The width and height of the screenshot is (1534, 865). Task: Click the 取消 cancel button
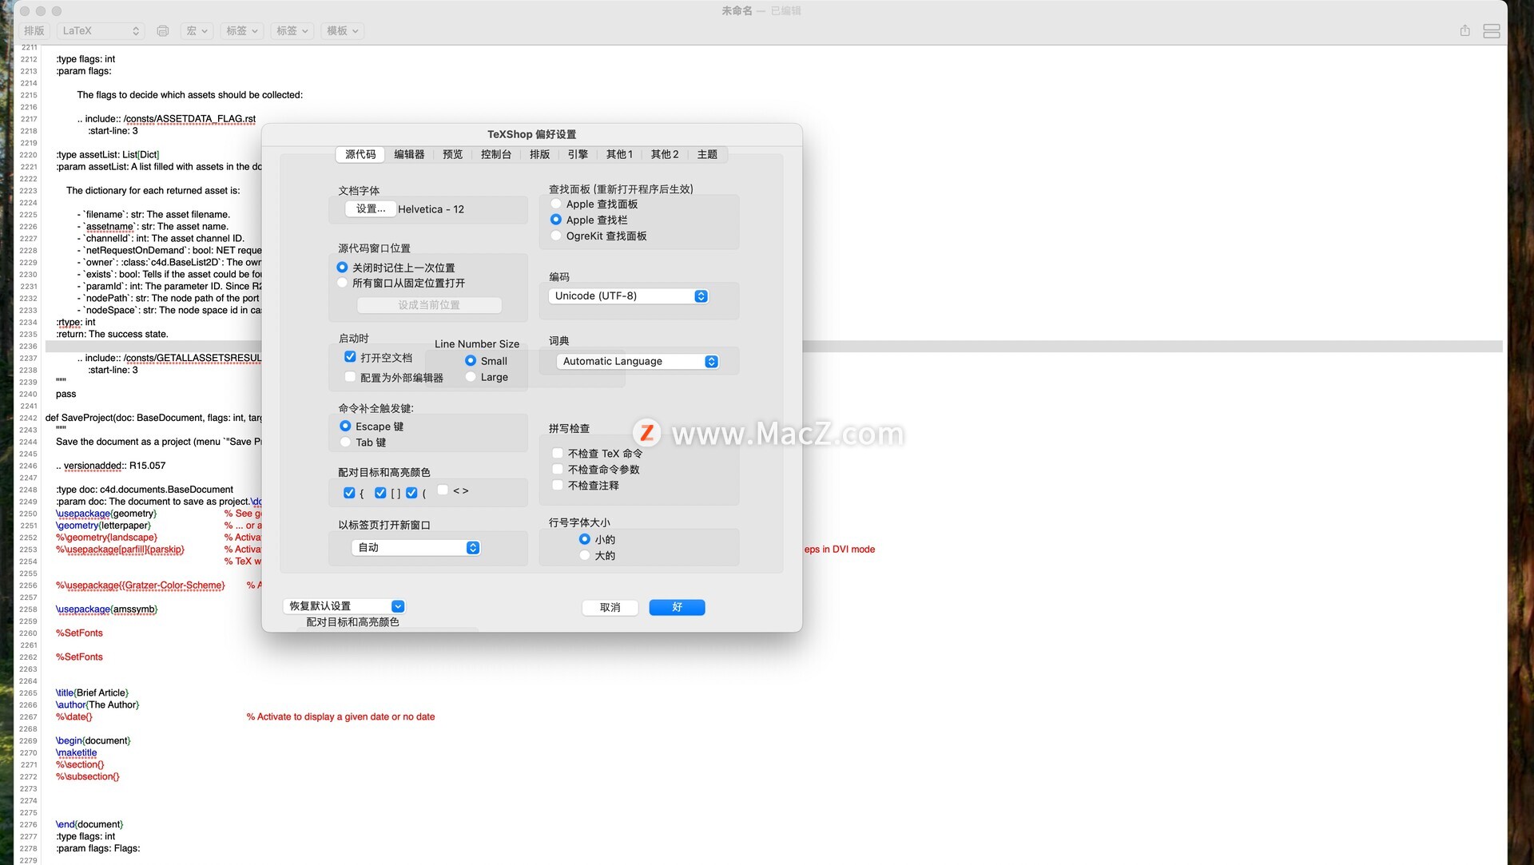point(610,608)
